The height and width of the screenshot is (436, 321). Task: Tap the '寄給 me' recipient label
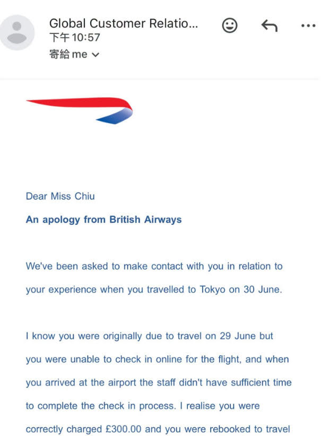(68, 54)
